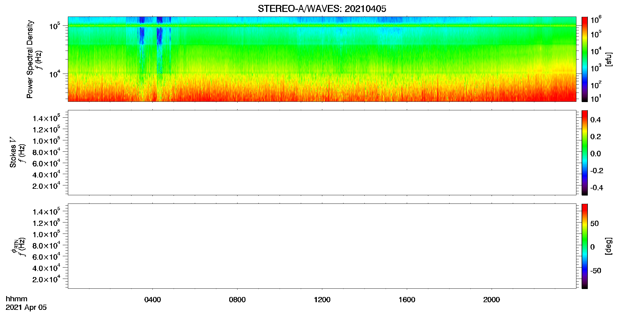Click the power spectral density color bar
The width and height of the screenshot is (644, 331).
click(x=584, y=59)
